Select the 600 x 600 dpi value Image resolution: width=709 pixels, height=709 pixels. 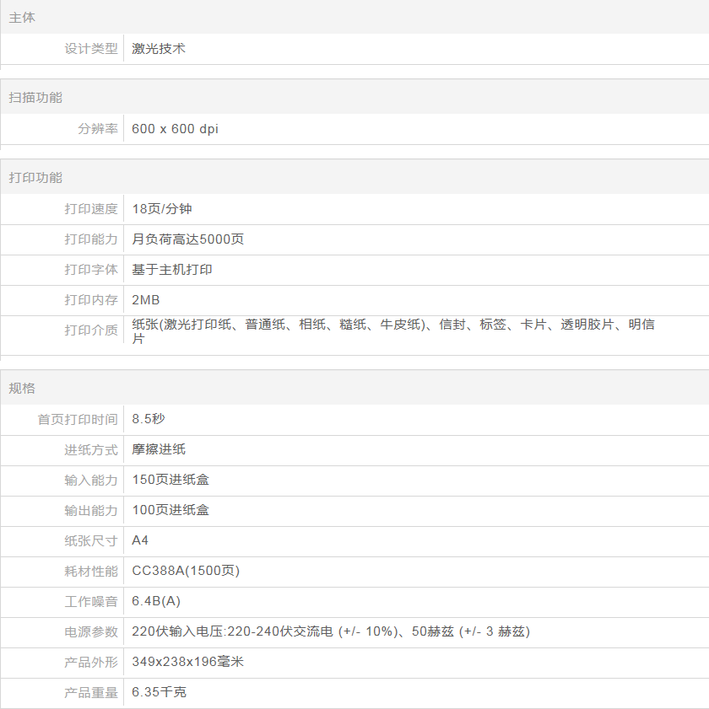175,129
